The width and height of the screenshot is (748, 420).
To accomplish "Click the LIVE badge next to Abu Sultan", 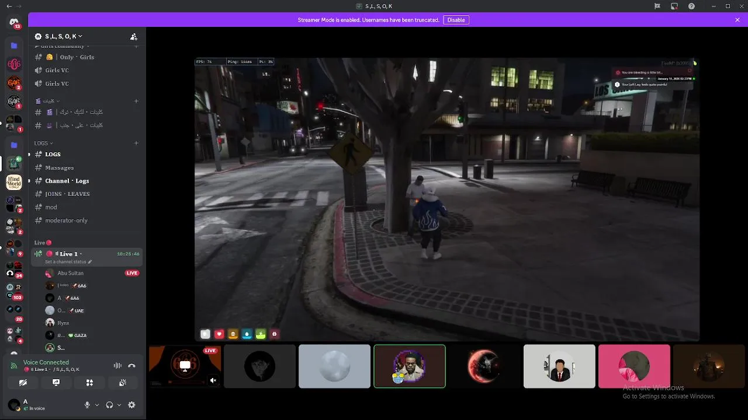I will [x=132, y=273].
